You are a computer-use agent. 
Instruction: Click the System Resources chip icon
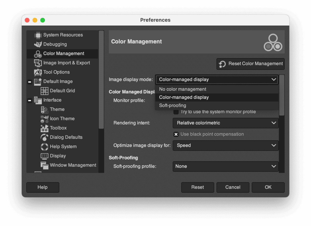[x=38, y=35]
